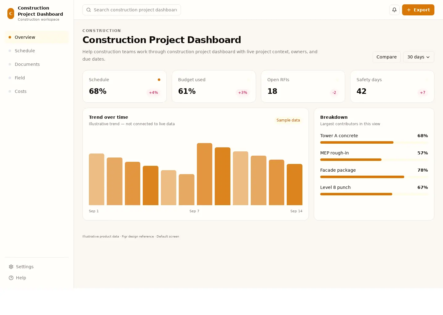Click the MEP rough-in progress bar
This screenshot has height=315, width=443.
click(374, 160)
